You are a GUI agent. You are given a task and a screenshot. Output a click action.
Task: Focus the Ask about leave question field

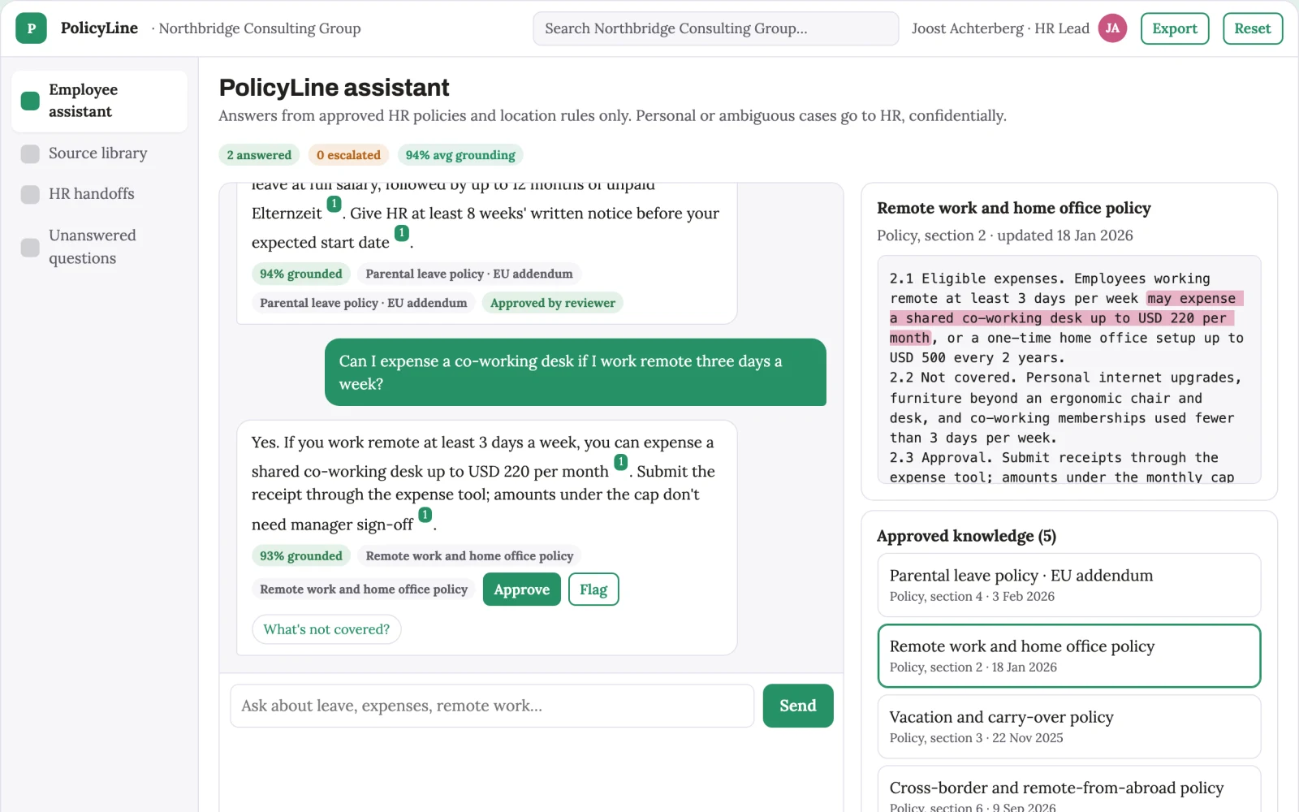pos(492,706)
